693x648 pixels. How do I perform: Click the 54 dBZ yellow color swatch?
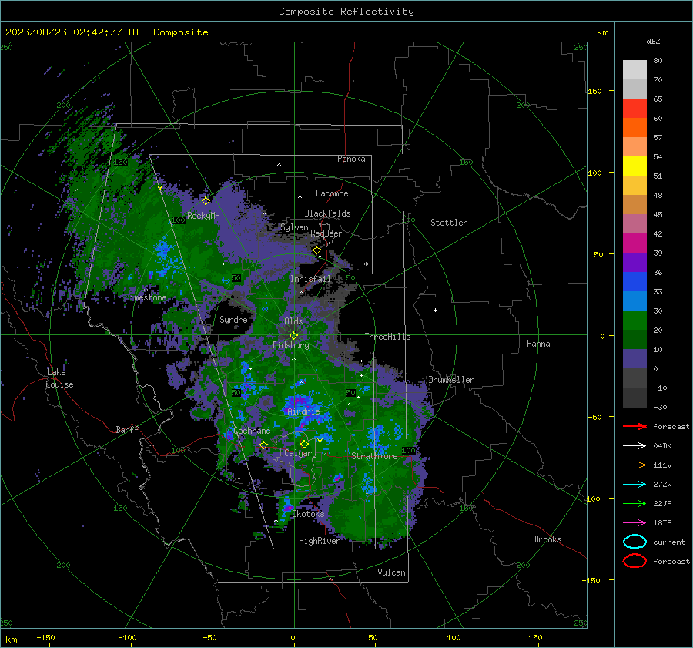pyautogui.click(x=634, y=166)
